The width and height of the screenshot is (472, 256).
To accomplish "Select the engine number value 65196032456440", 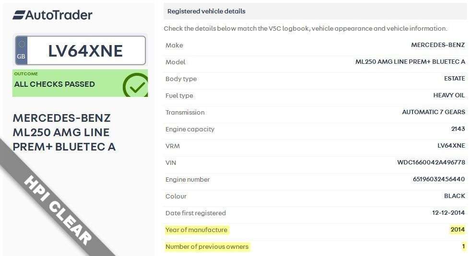I will pyautogui.click(x=438, y=179).
